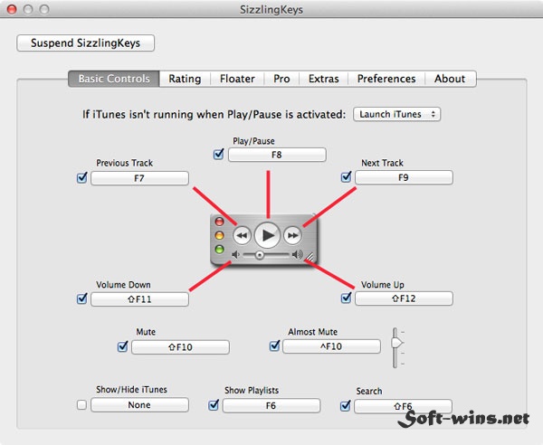This screenshot has width=543, height=445.
Task: Set the Volume Up shortcut field
Action: [404, 298]
